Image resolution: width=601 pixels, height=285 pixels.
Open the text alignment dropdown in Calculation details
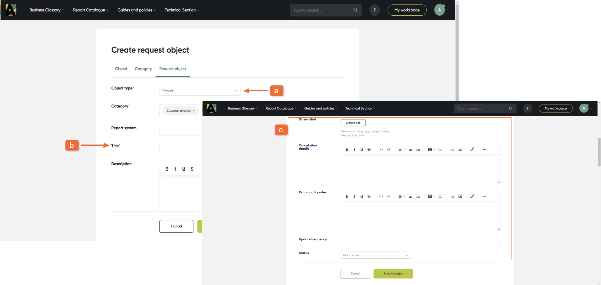point(402,149)
